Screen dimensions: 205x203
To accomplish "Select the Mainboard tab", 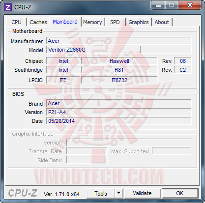I will (x=65, y=22).
